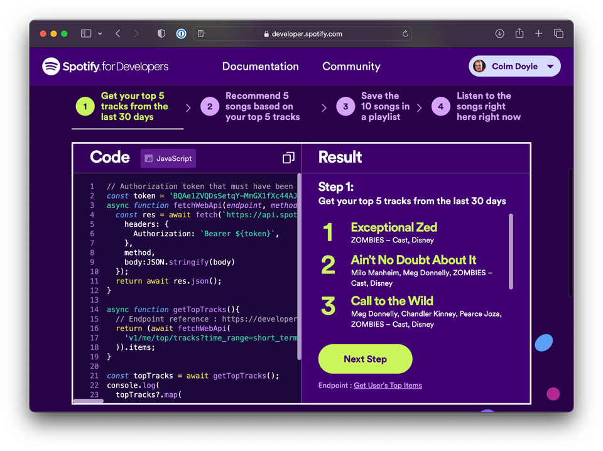Click the step 2 number circle
This screenshot has height=451, width=603.
210,107
